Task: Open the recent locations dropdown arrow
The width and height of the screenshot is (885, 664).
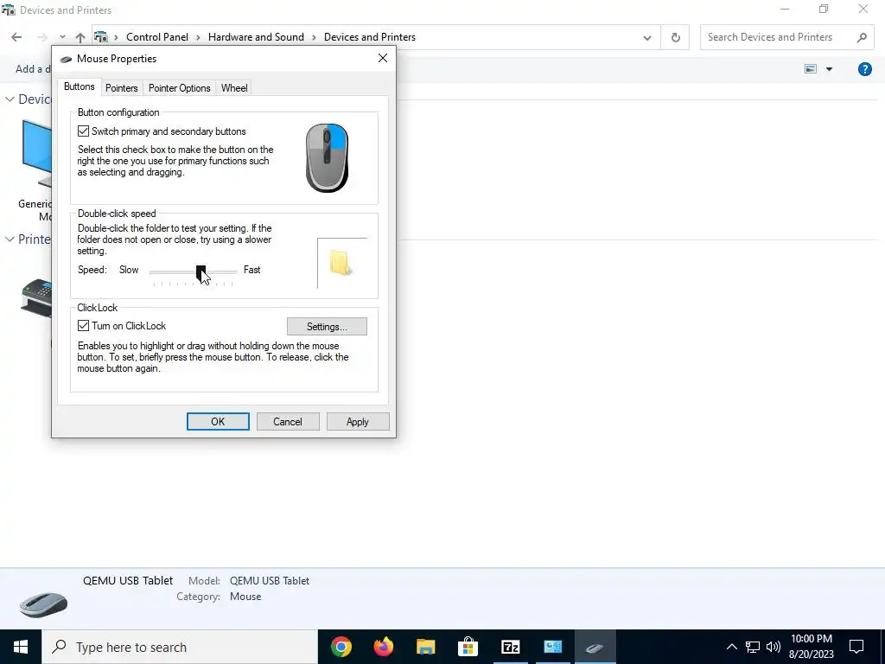Action: [62, 37]
